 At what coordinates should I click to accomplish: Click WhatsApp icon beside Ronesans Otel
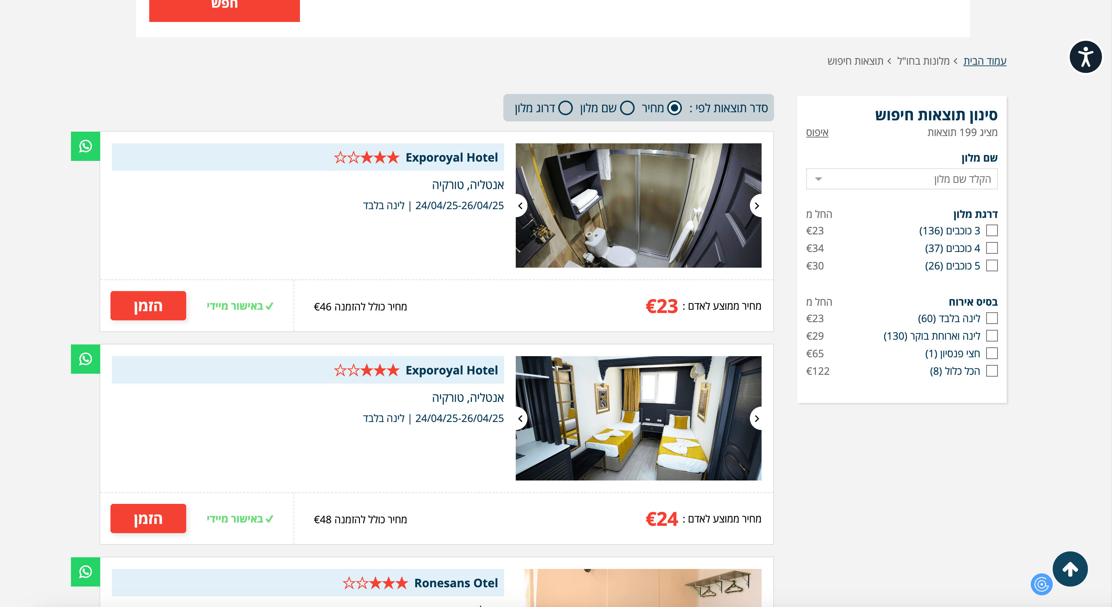pyautogui.click(x=86, y=572)
